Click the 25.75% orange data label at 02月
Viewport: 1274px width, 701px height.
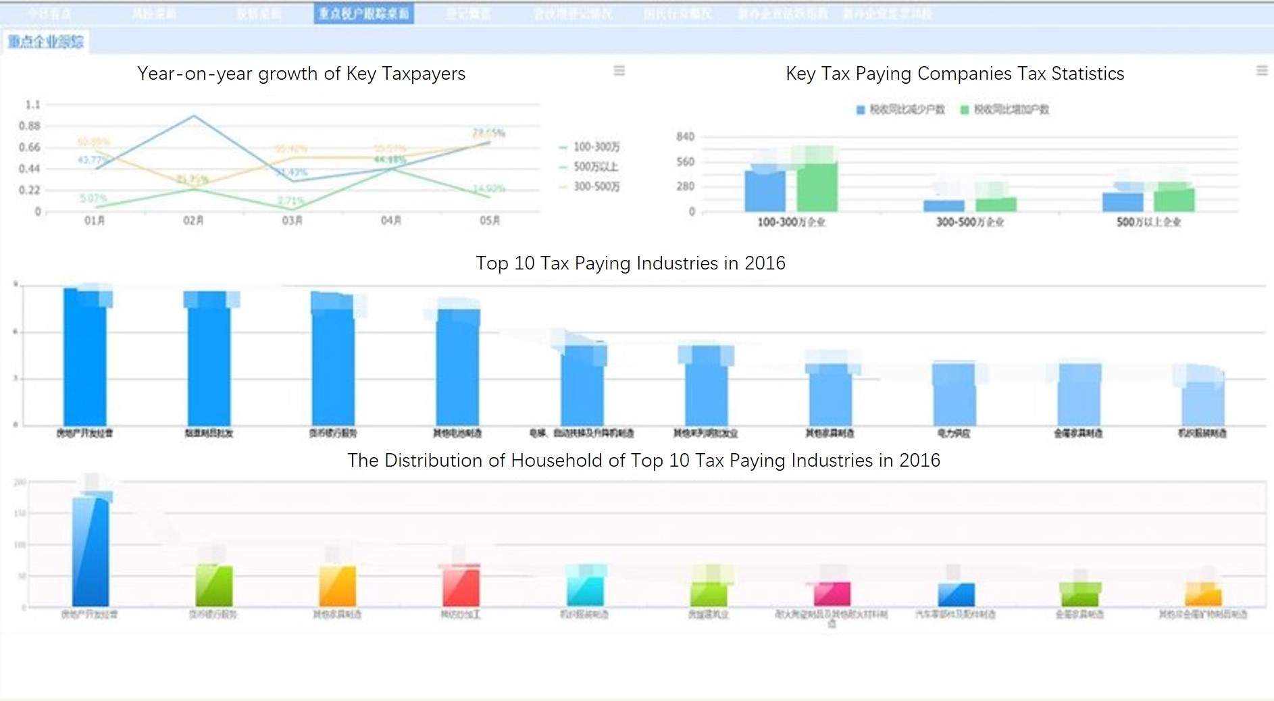click(x=193, y=179)
